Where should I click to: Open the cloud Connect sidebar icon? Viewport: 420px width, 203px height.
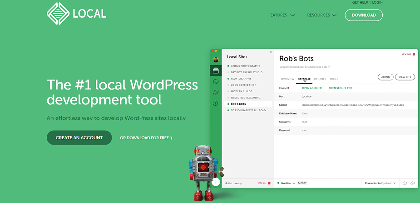coord(216,82)
